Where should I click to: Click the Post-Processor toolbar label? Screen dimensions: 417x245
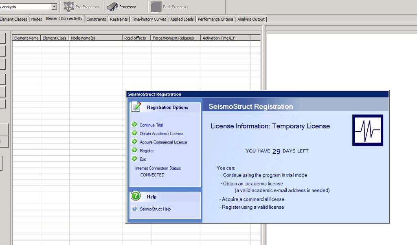[x=176, y=7]
